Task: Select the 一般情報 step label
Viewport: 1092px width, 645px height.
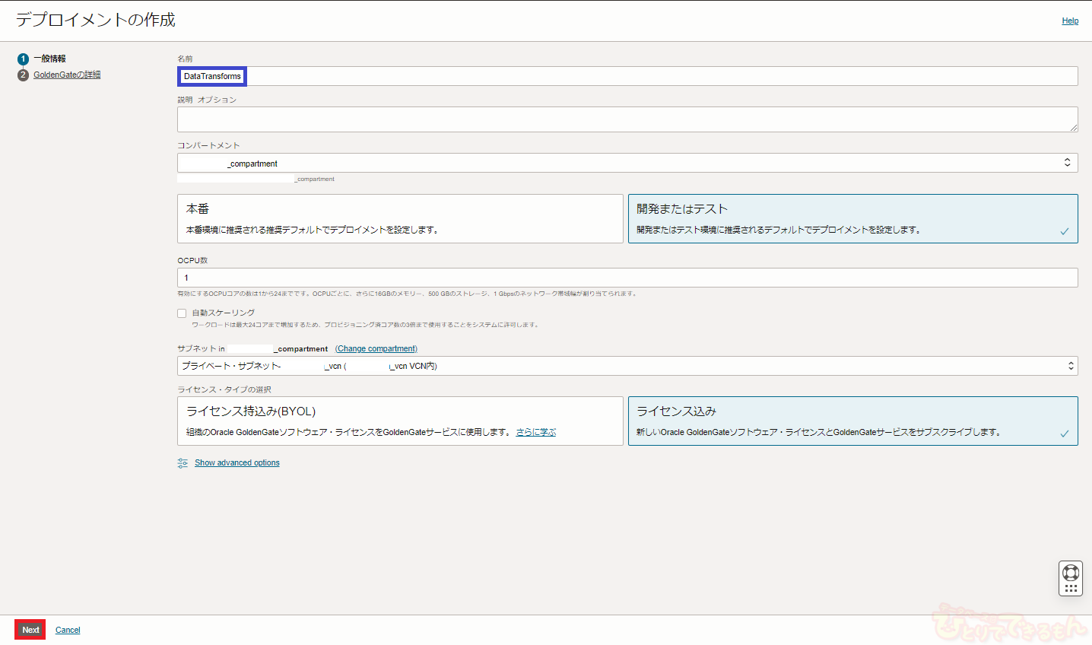Action: 49,59
